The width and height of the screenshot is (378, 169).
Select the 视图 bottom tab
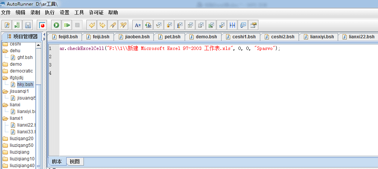pos(75,161)
